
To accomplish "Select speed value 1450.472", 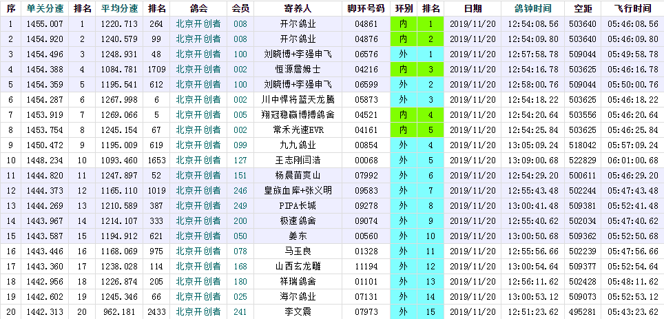I will point(45,145).
